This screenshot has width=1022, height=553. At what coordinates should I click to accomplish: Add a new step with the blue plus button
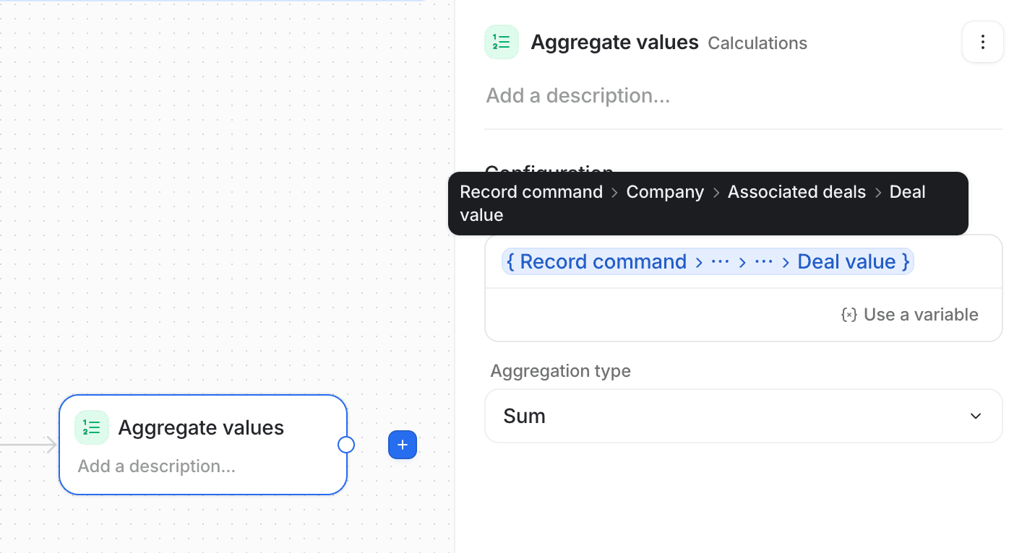[x=403, y=445]
